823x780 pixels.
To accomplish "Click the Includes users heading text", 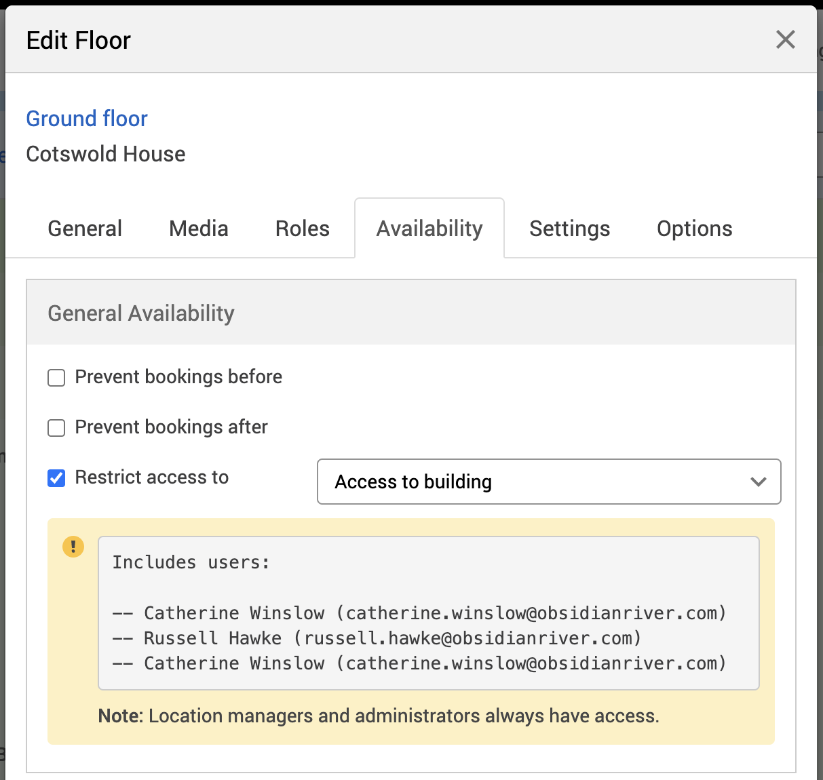I will (x=191, y=562).
